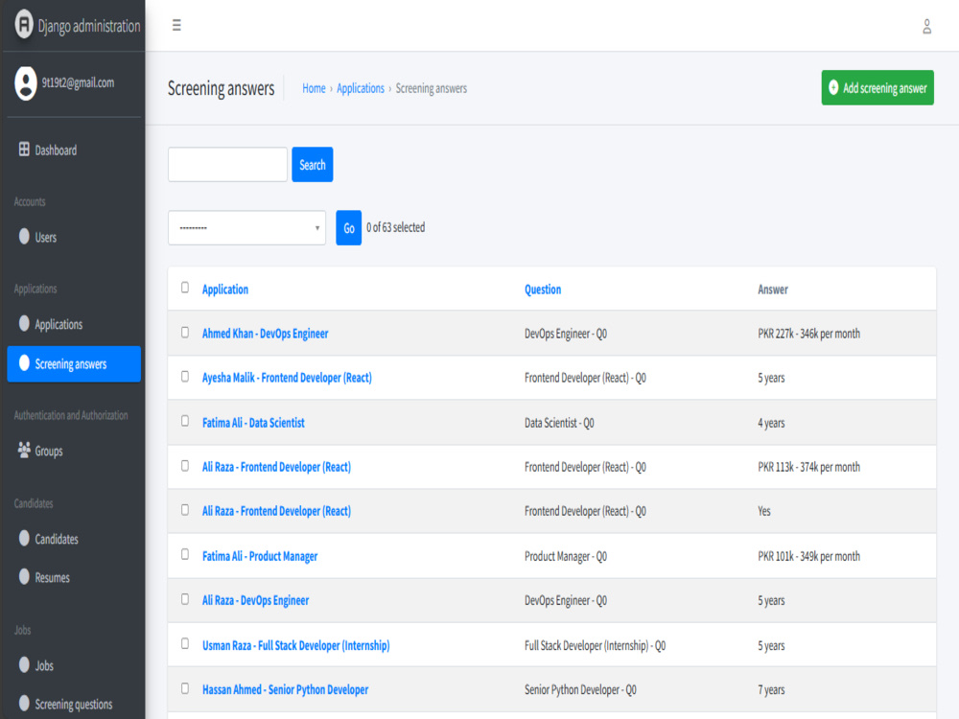Open Resumes in the sidebar menu
959x719 pixels.
74,577
